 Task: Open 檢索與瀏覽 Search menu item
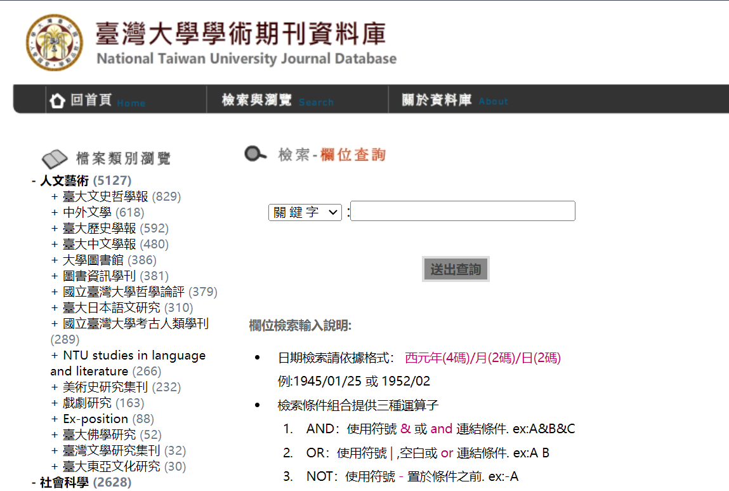277,100
